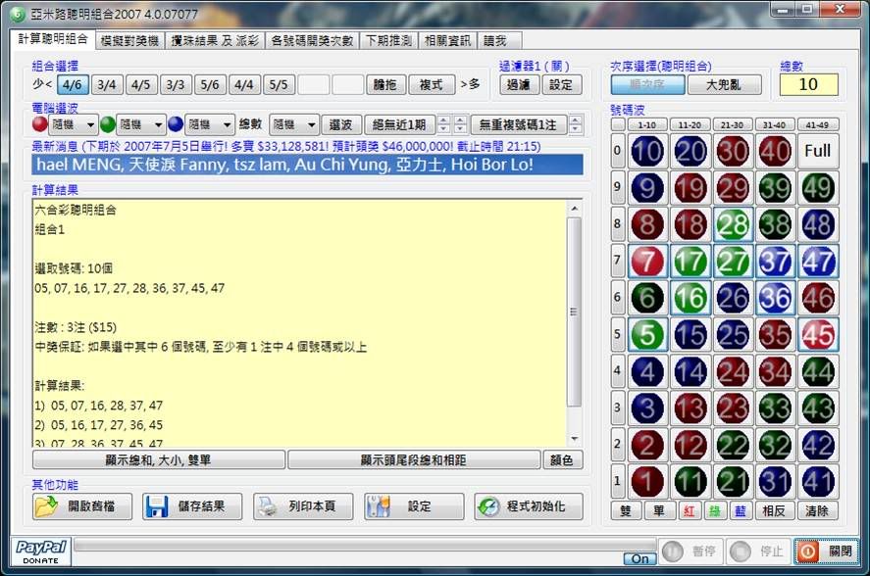Click the 程式初始化 reset icon
The image size is (870, 576).
(x=487, y=506)
